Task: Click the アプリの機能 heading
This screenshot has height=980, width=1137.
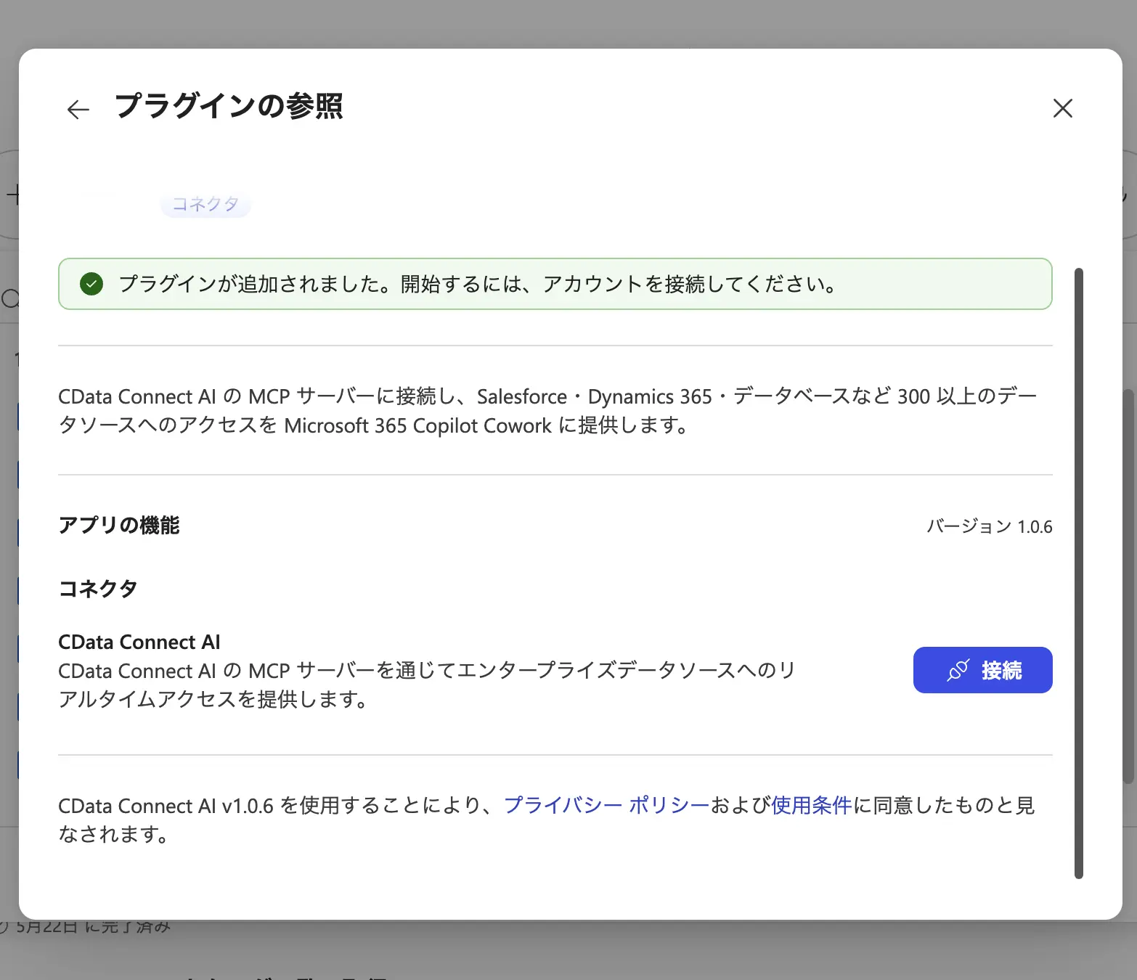Action: tap(119, 525)
